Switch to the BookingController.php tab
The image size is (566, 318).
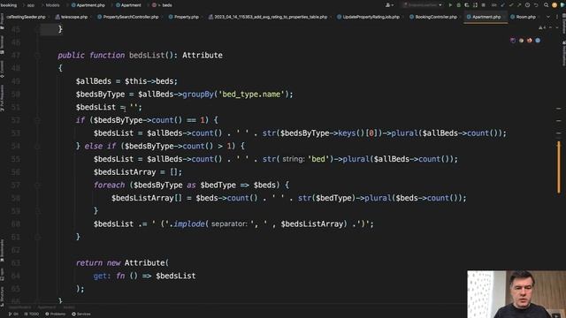tap(433, 17)
